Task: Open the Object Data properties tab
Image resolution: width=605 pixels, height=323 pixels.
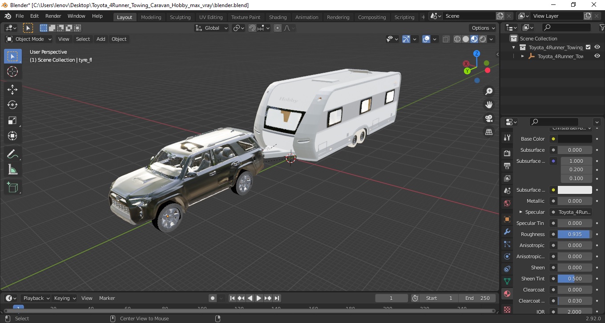Action: tap(507, 281)
